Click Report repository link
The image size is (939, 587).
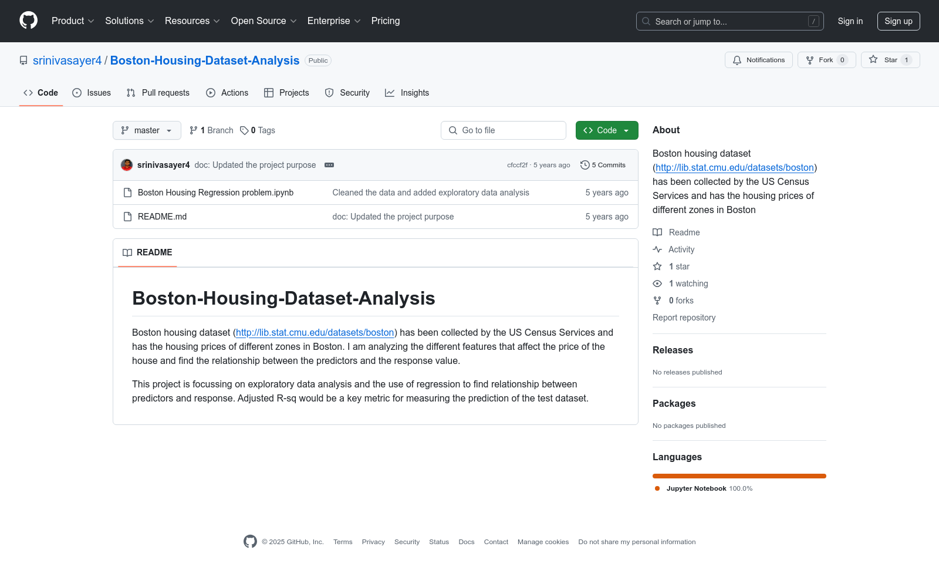[684, 318]
